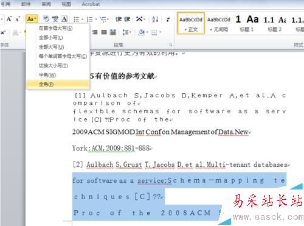Open the Asian Layout tool
This screenshot has height=226, width=304.
[x=139, y=19]
